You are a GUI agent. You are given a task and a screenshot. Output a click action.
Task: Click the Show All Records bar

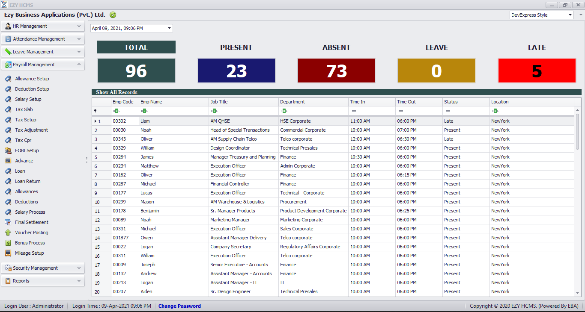(x=116, y=92)
